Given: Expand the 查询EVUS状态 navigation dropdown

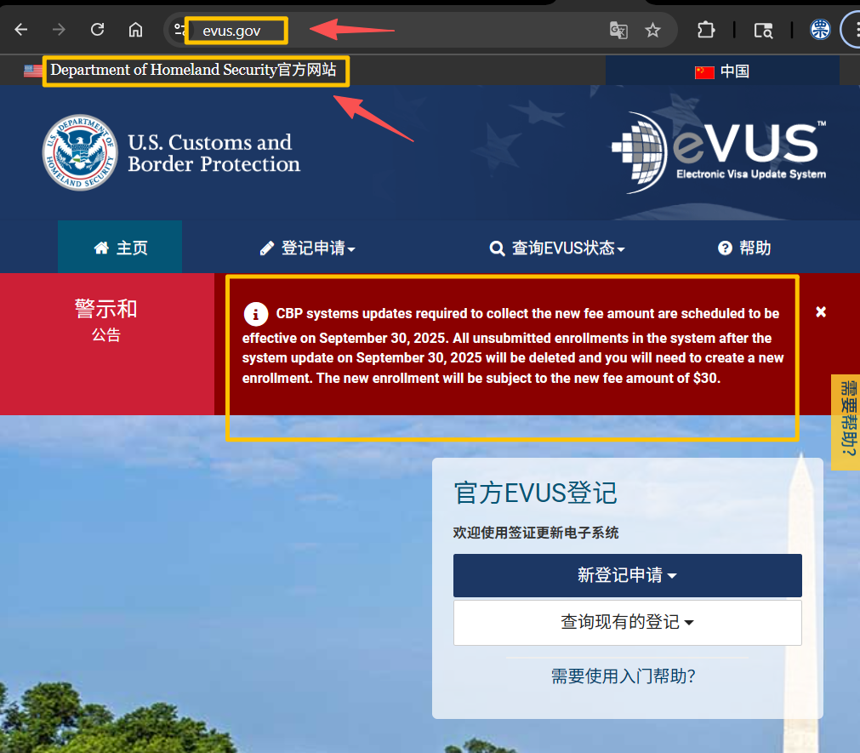Looking at the screenshot, I should click(557, 248).
